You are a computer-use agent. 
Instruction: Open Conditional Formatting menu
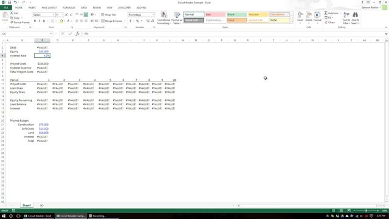pos(164,18)
